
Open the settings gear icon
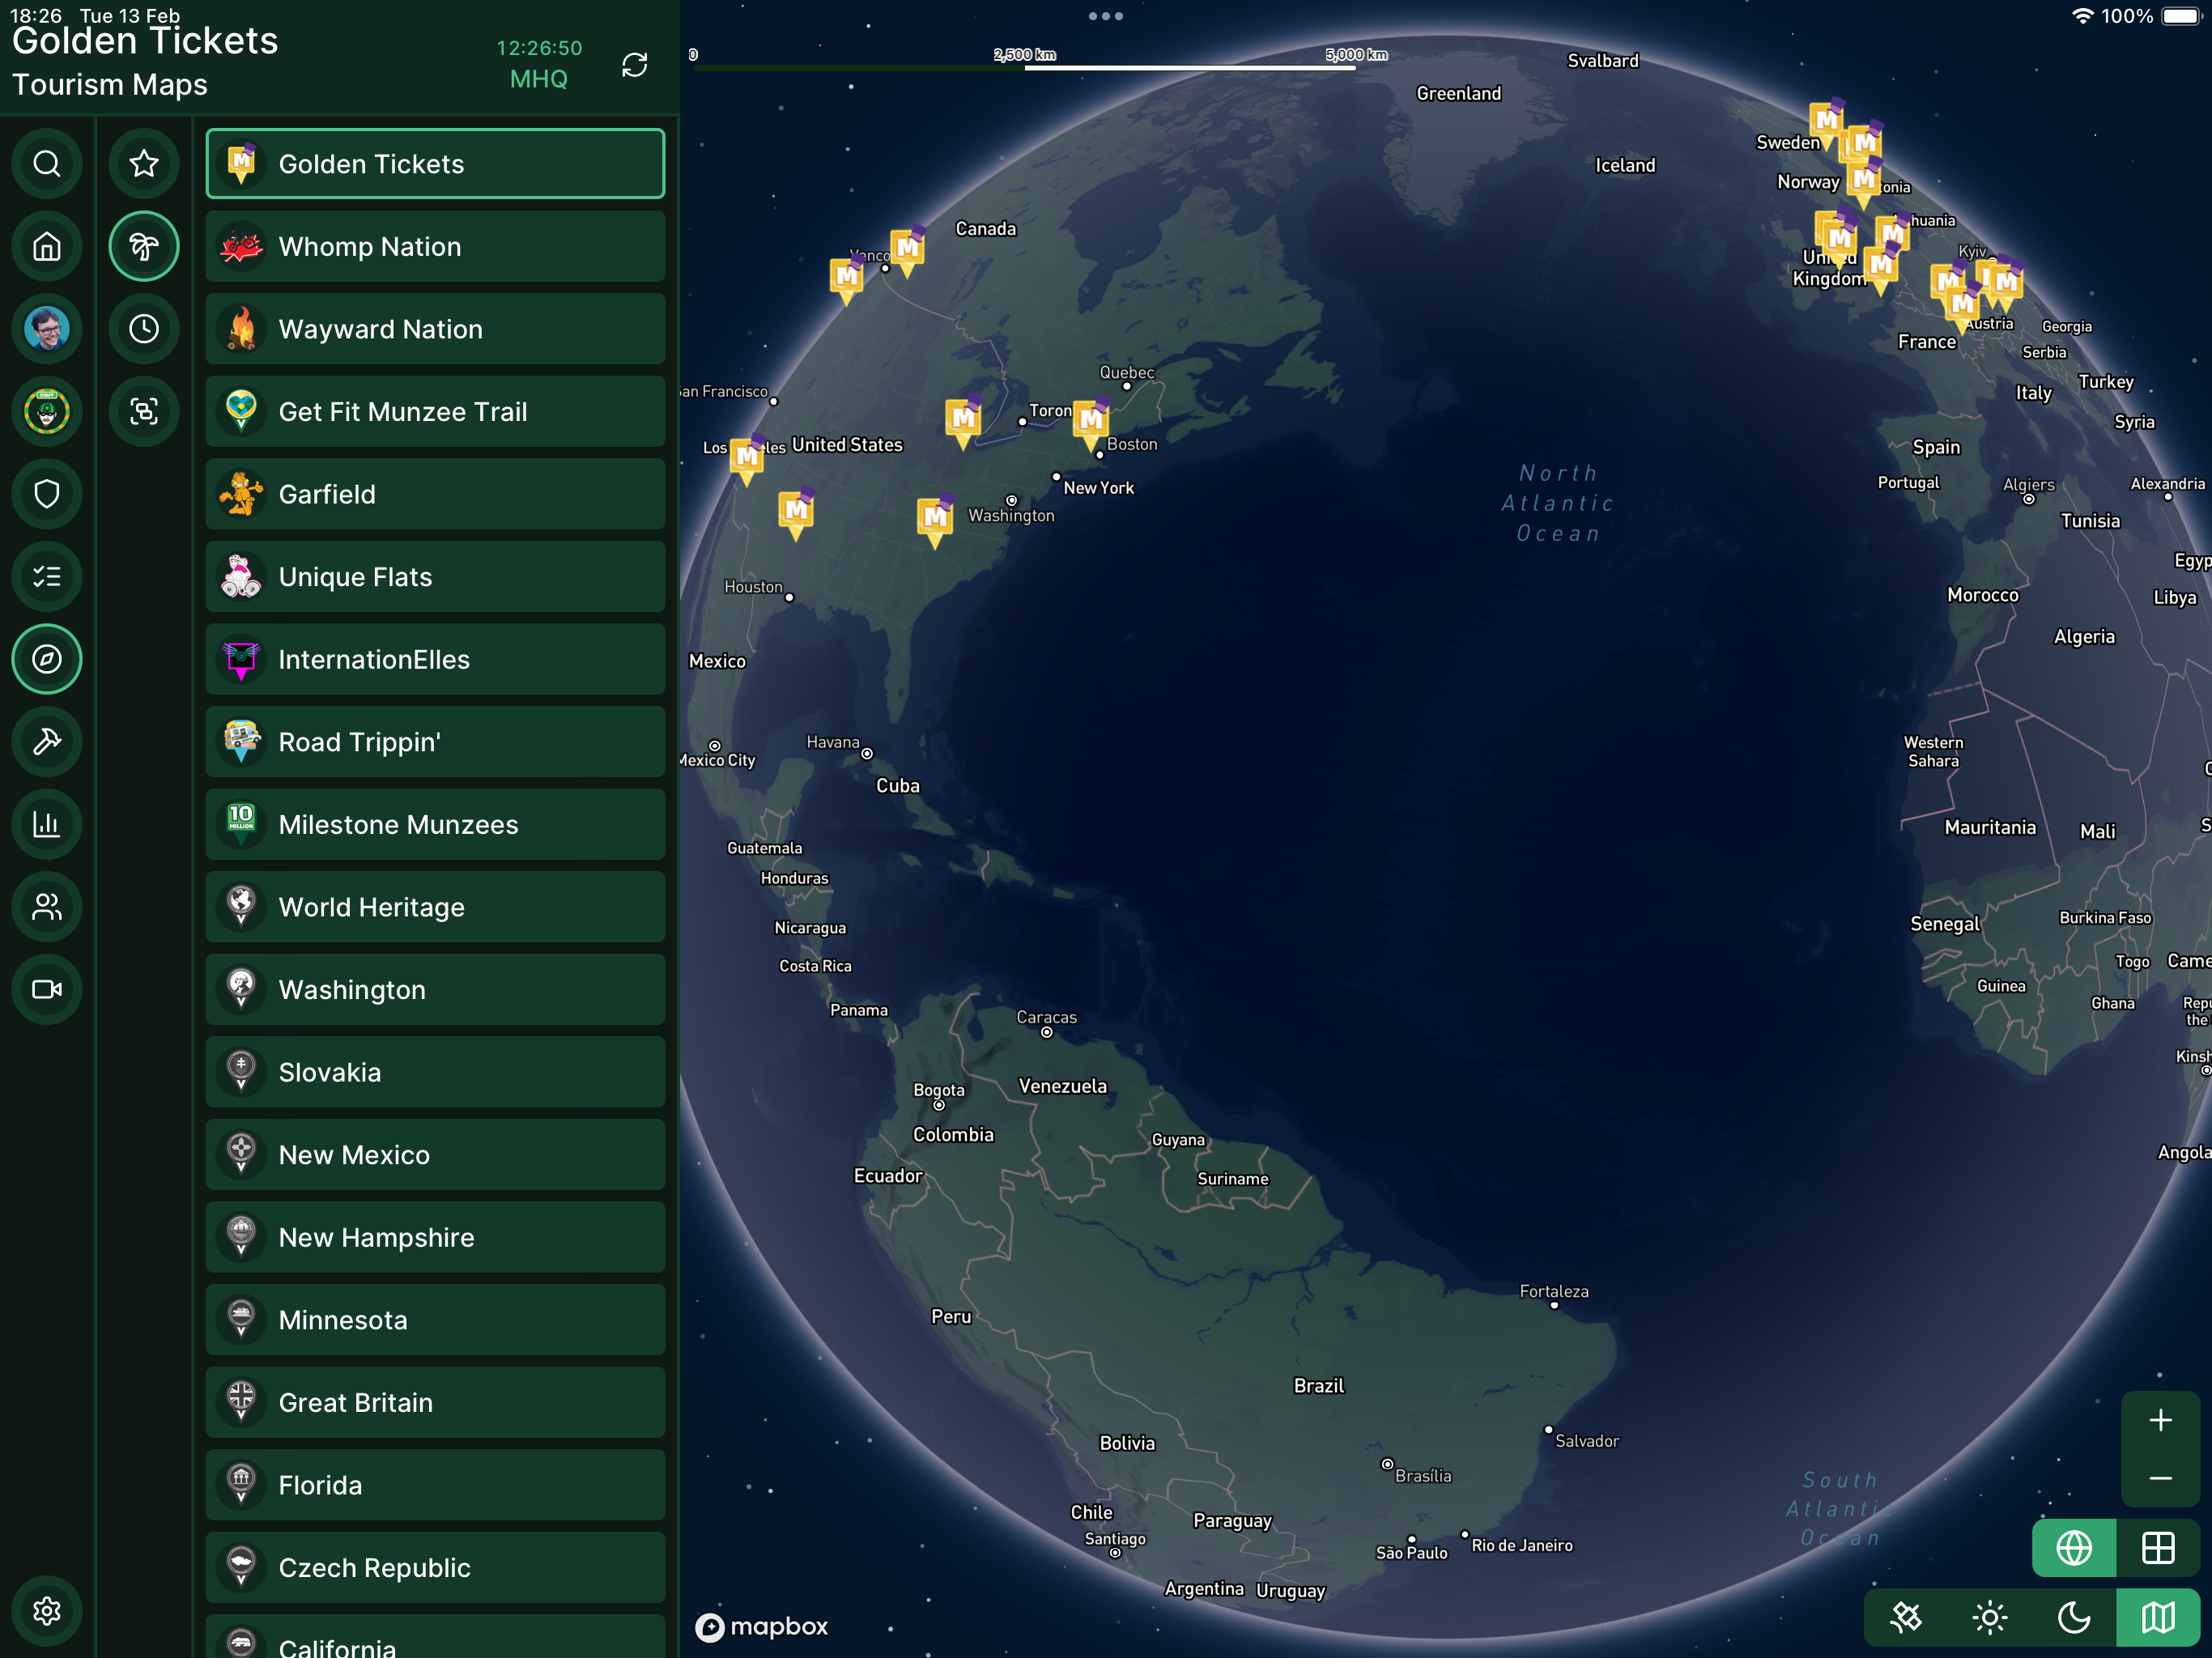[x=47, y=1611]
